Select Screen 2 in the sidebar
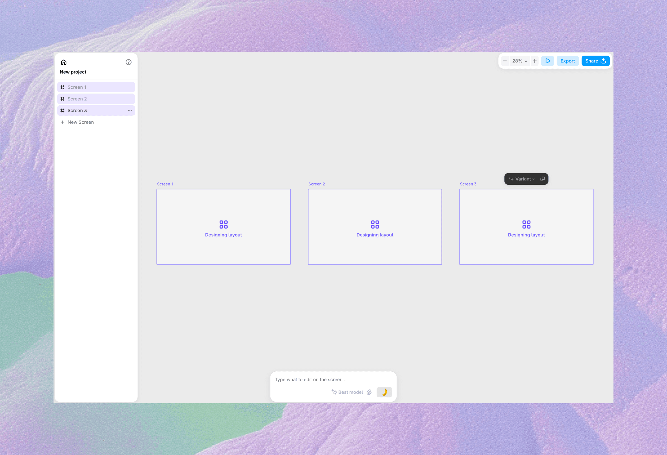Image resolution: width=667 pixels, height=455 pixels. point(96,99)
